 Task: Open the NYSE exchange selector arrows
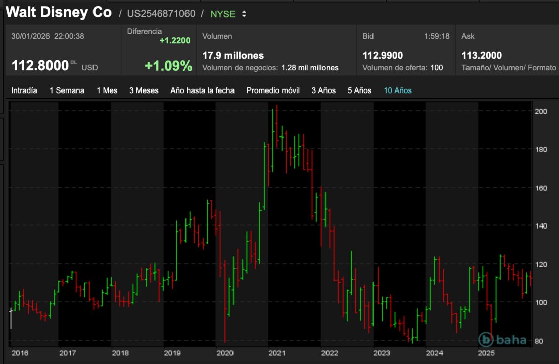[244, 14]
